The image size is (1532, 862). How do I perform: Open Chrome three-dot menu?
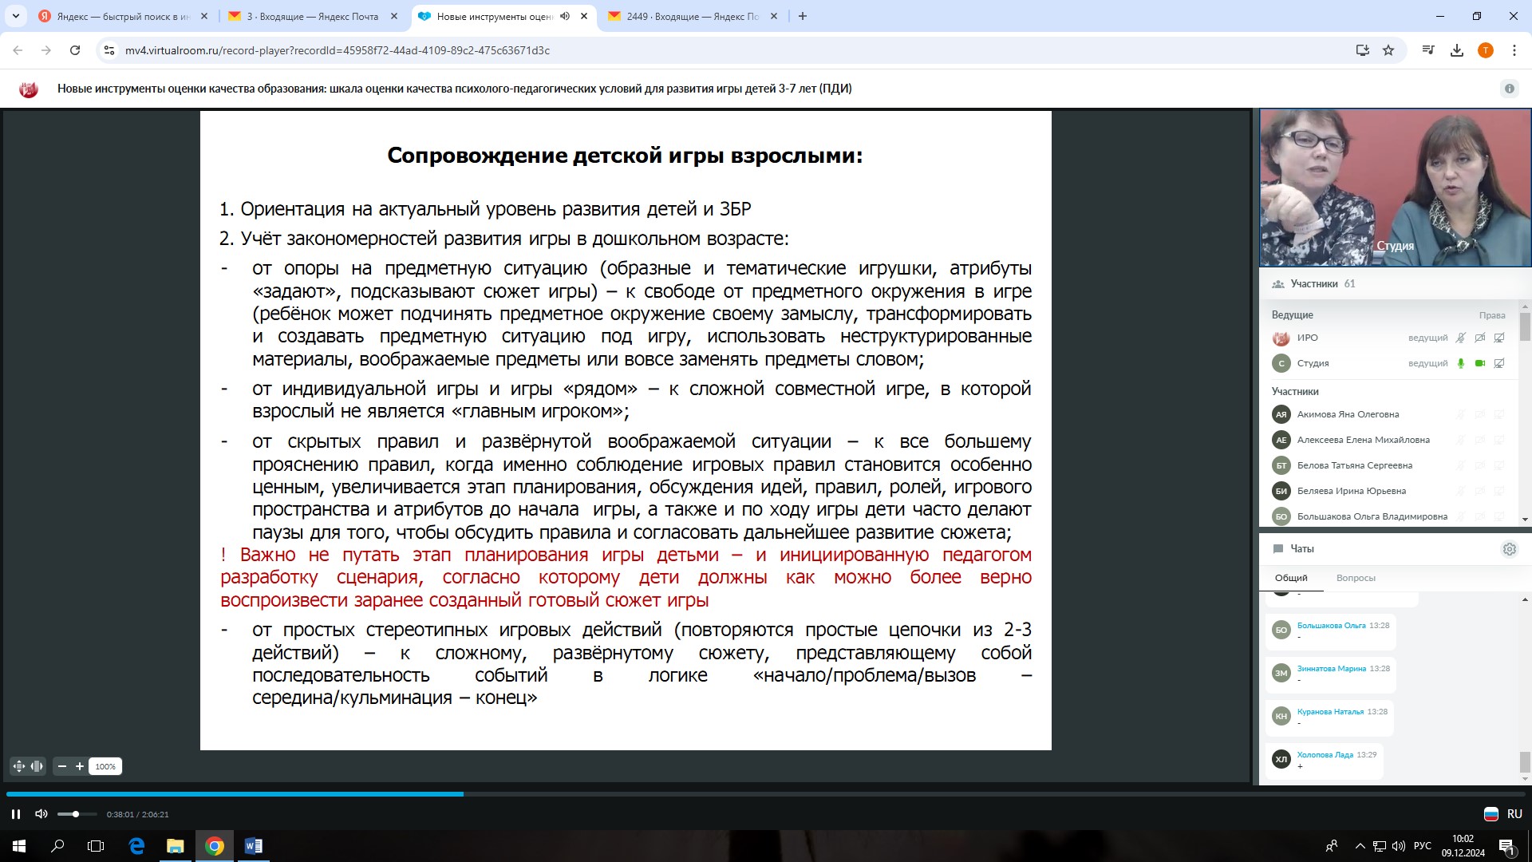pos(1514,50)
